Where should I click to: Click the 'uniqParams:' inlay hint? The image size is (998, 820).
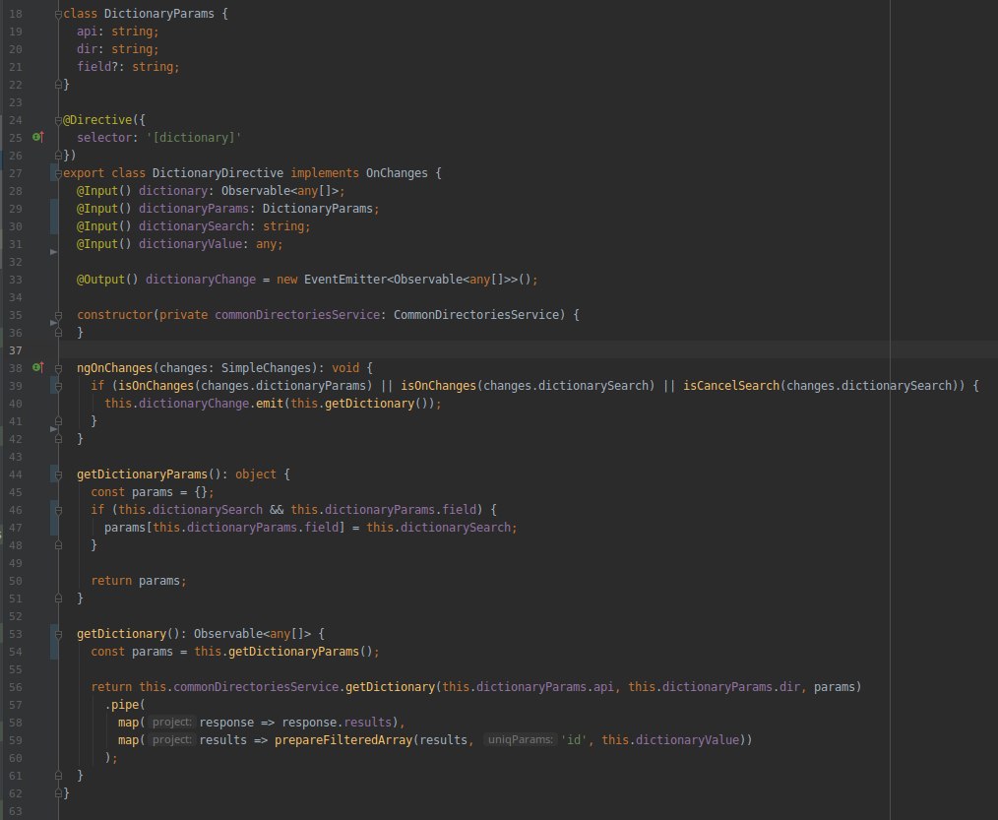[x=520, y=740]
